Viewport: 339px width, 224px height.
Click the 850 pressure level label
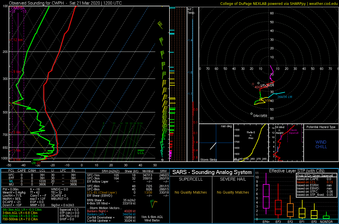[5, 148]
